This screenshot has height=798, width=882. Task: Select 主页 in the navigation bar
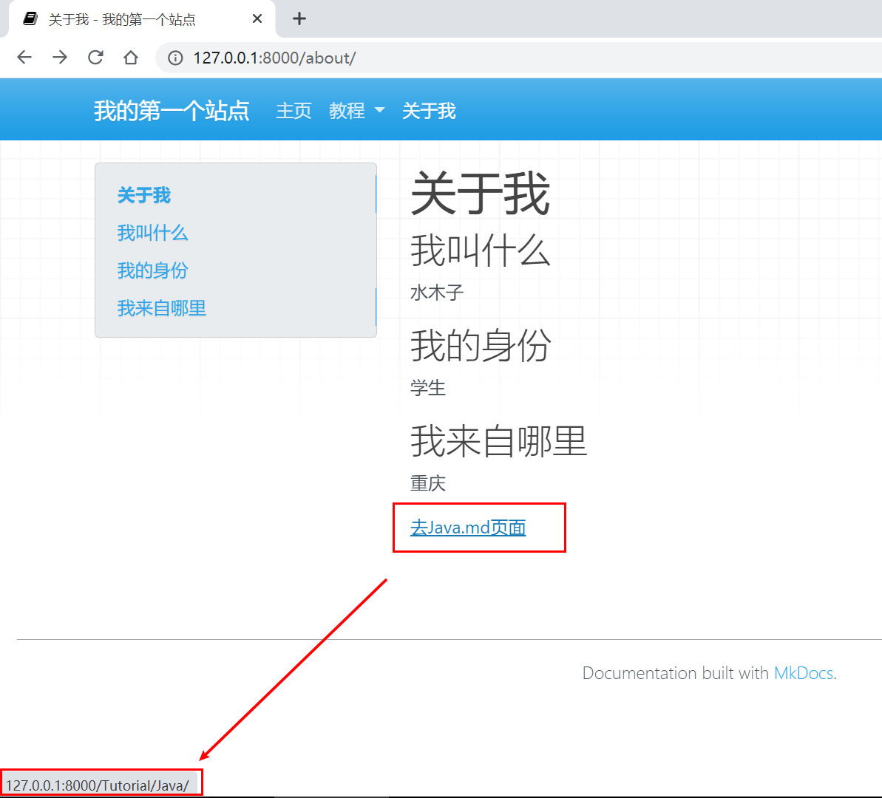[x=294, y=111]
